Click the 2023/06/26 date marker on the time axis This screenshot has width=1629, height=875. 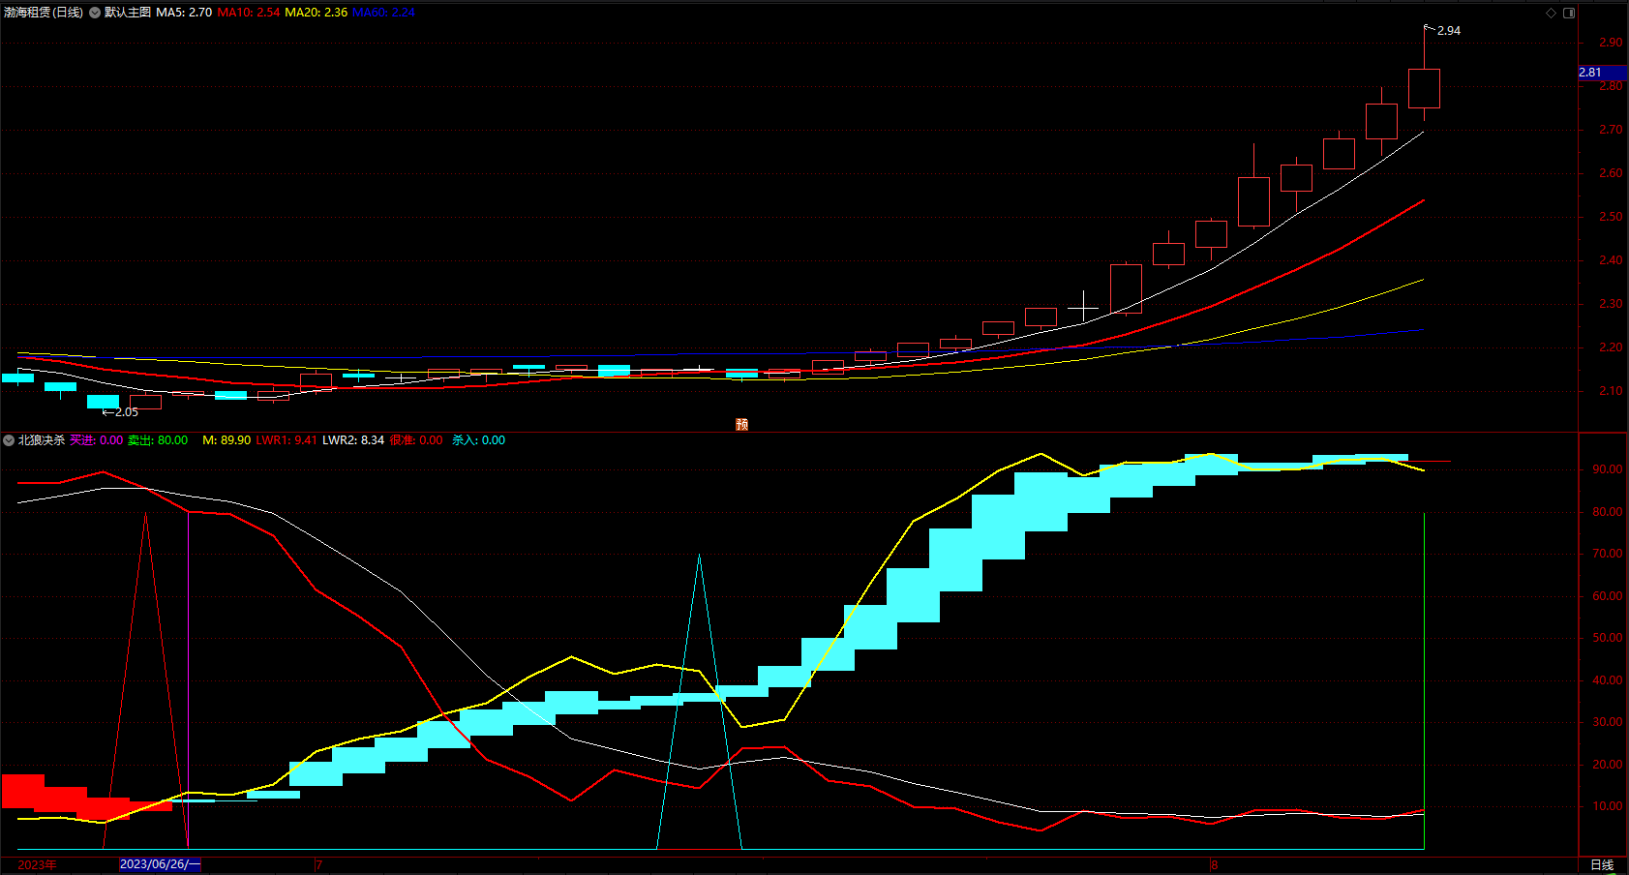click(160, 864)
